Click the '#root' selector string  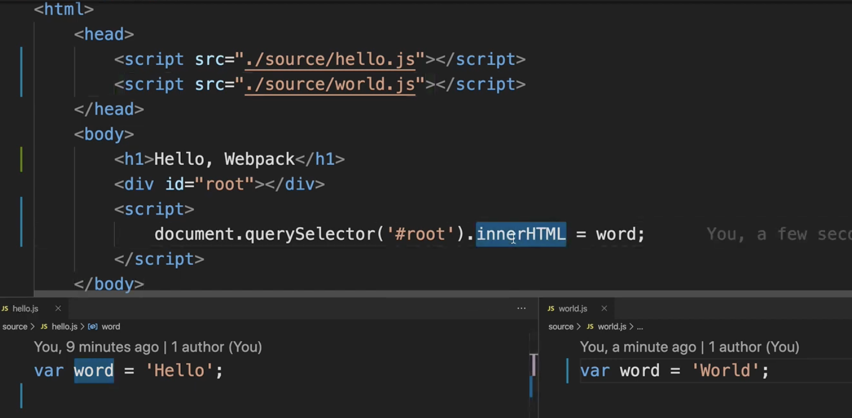click(x=420, y=234)
